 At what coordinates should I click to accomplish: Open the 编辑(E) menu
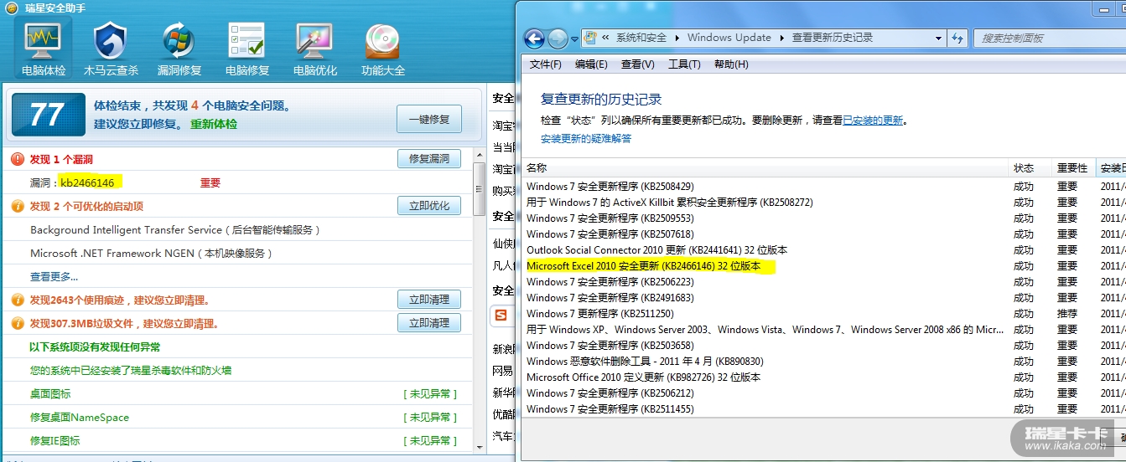point(591,64)
